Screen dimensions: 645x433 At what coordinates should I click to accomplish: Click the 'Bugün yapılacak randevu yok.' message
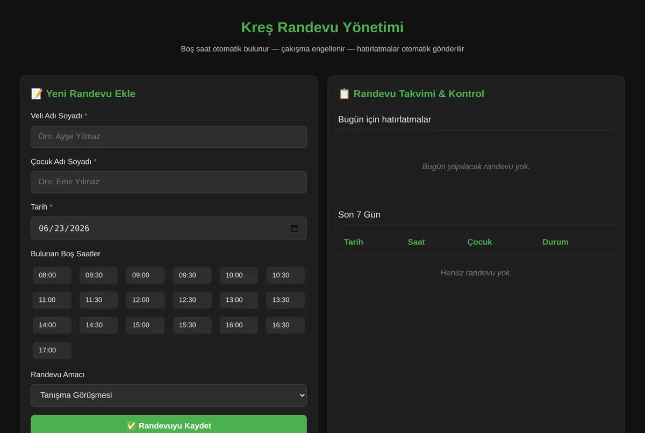(476, 167)
